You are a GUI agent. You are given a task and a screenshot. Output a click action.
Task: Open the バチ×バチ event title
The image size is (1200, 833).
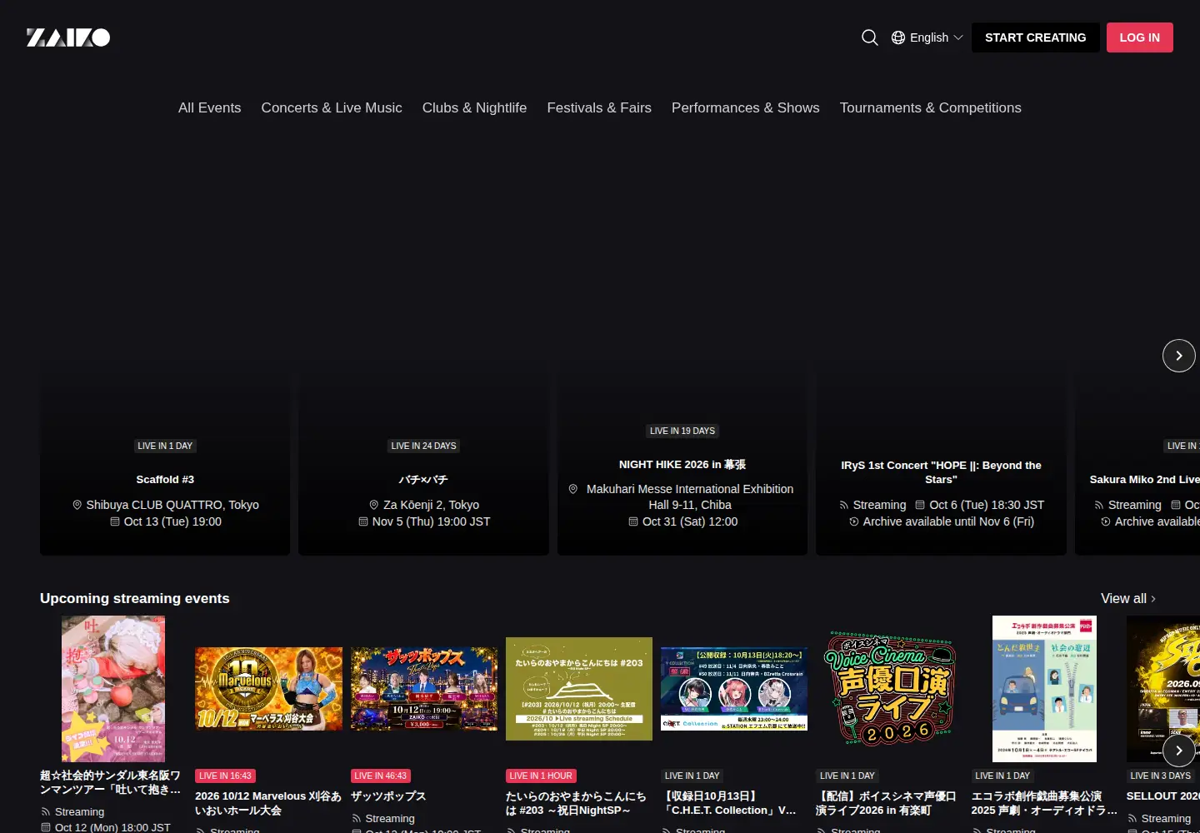423,480
